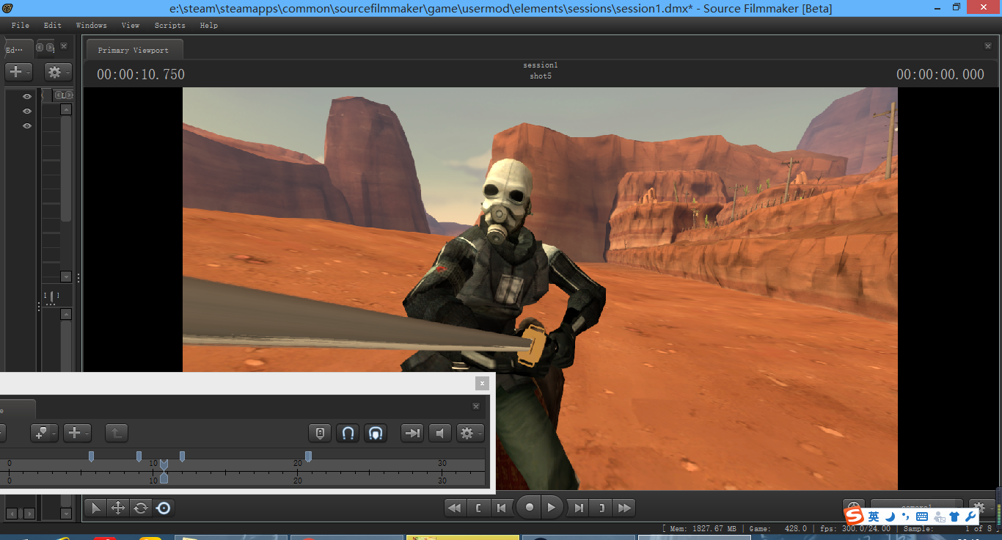
Task: Open the animation set plus dropdown
Action: [18, 72]
